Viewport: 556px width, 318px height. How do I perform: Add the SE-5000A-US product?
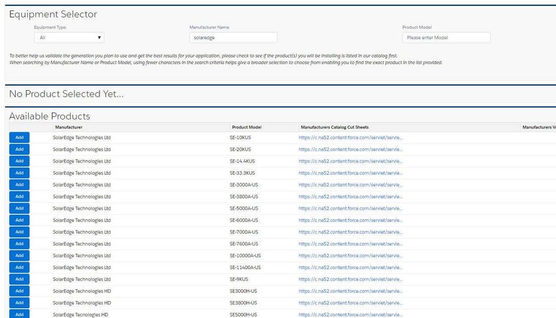(20, 208)
